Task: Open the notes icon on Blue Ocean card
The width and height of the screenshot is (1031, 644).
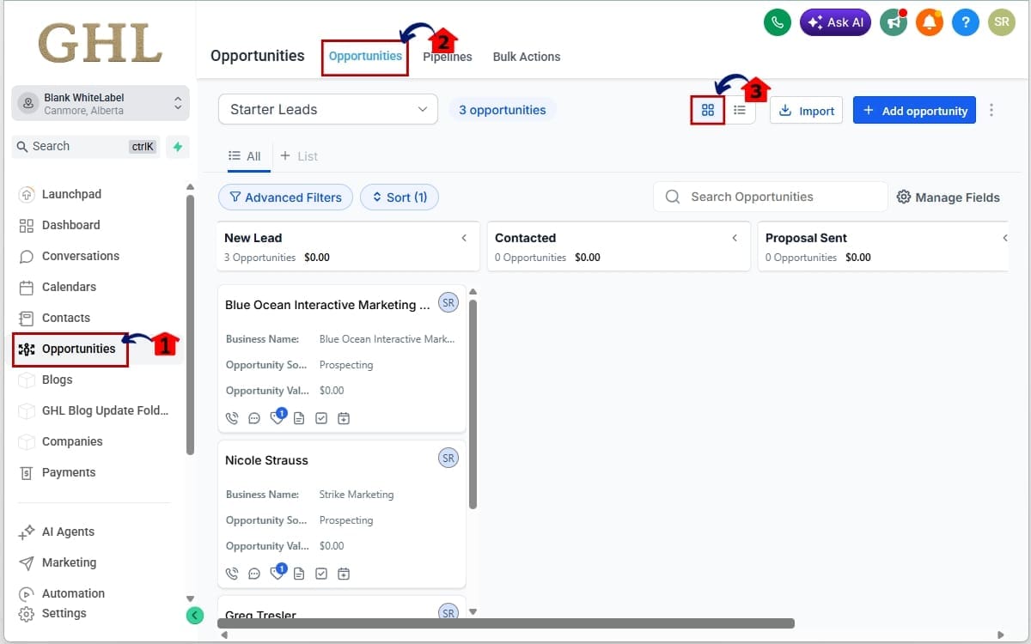Action: point(299,418)
